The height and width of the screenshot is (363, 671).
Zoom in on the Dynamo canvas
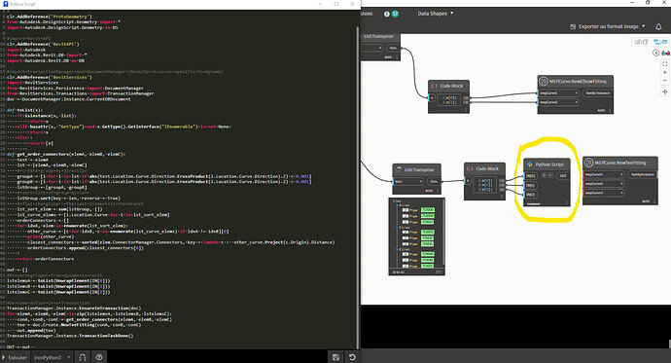pyautogui.click(x=664, y=72)
